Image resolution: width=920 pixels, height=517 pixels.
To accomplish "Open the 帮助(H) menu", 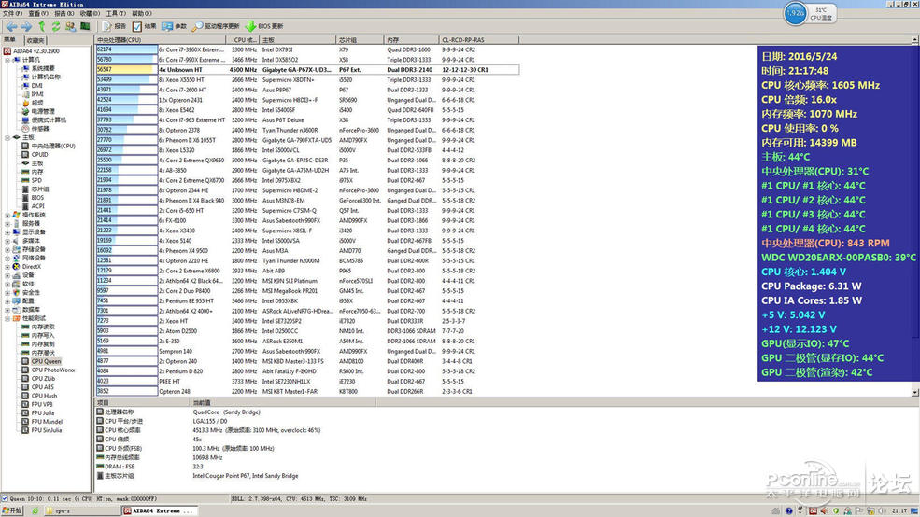I will click(x=141, y=13).
